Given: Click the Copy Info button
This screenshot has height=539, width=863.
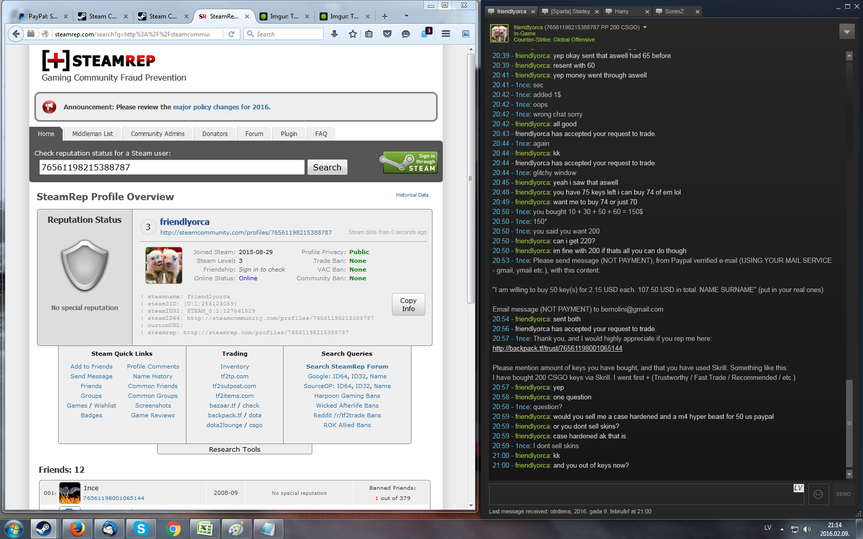Looking at the screenshot, I should pos(408,304).
